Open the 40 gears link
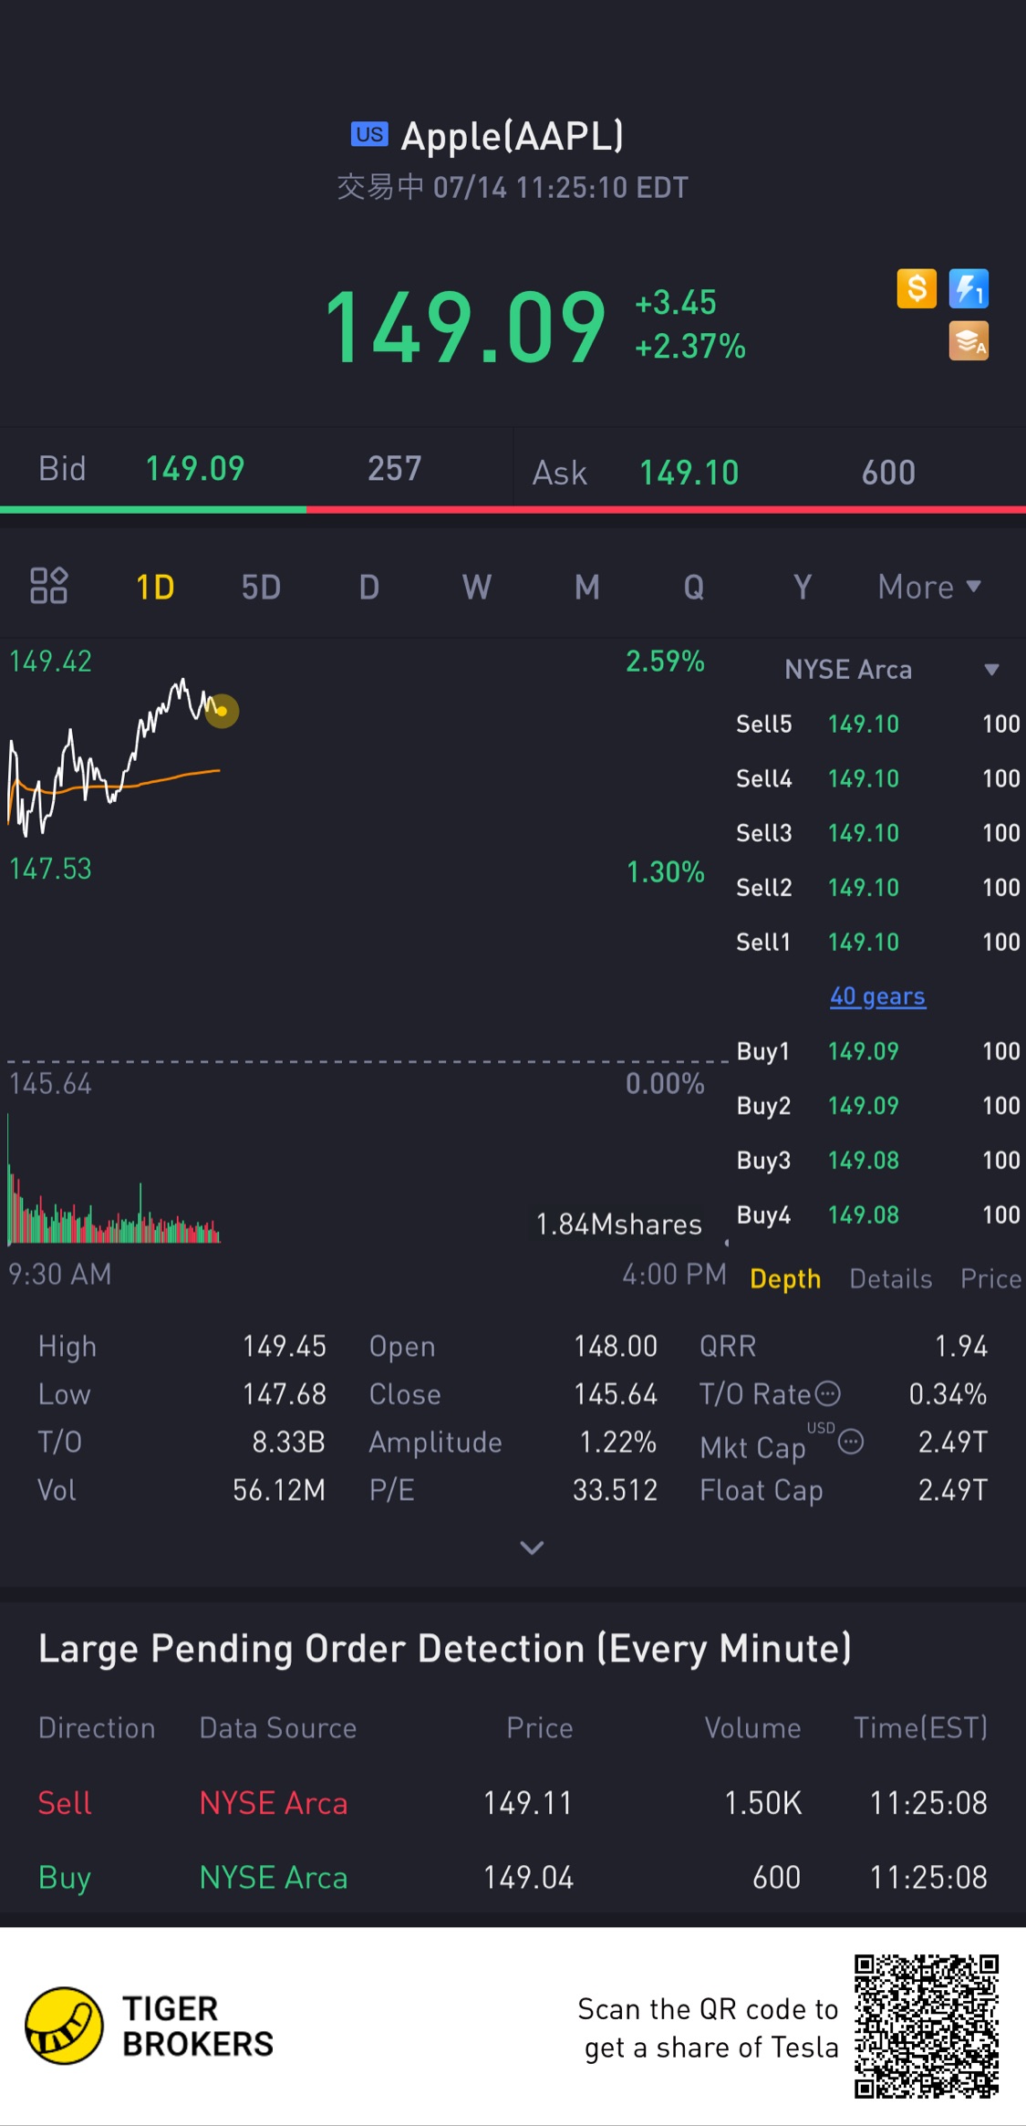 [877, 996]
